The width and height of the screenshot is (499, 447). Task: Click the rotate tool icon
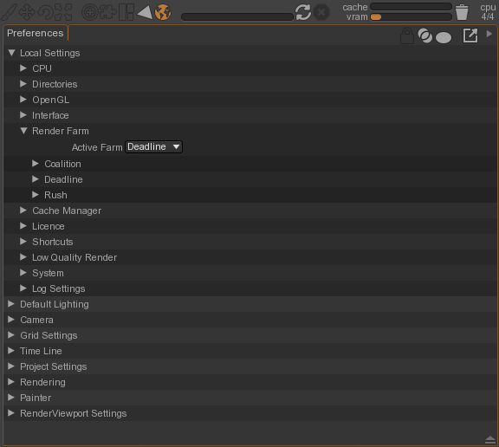pyautogui.click(x=46, y=12)
